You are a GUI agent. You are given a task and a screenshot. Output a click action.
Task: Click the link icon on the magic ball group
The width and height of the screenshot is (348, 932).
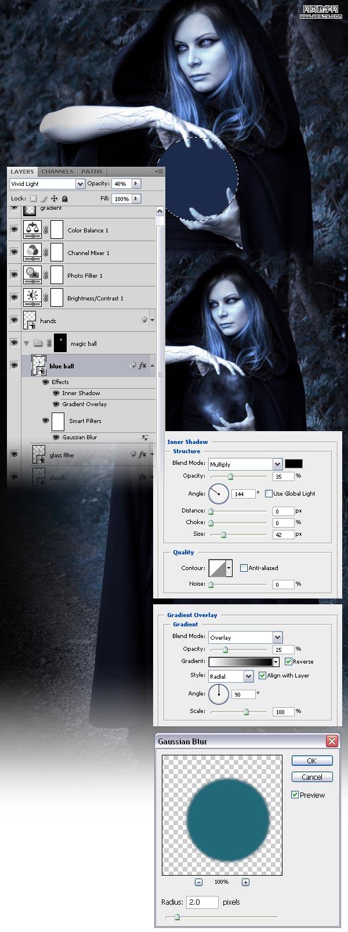click(49, 343)
